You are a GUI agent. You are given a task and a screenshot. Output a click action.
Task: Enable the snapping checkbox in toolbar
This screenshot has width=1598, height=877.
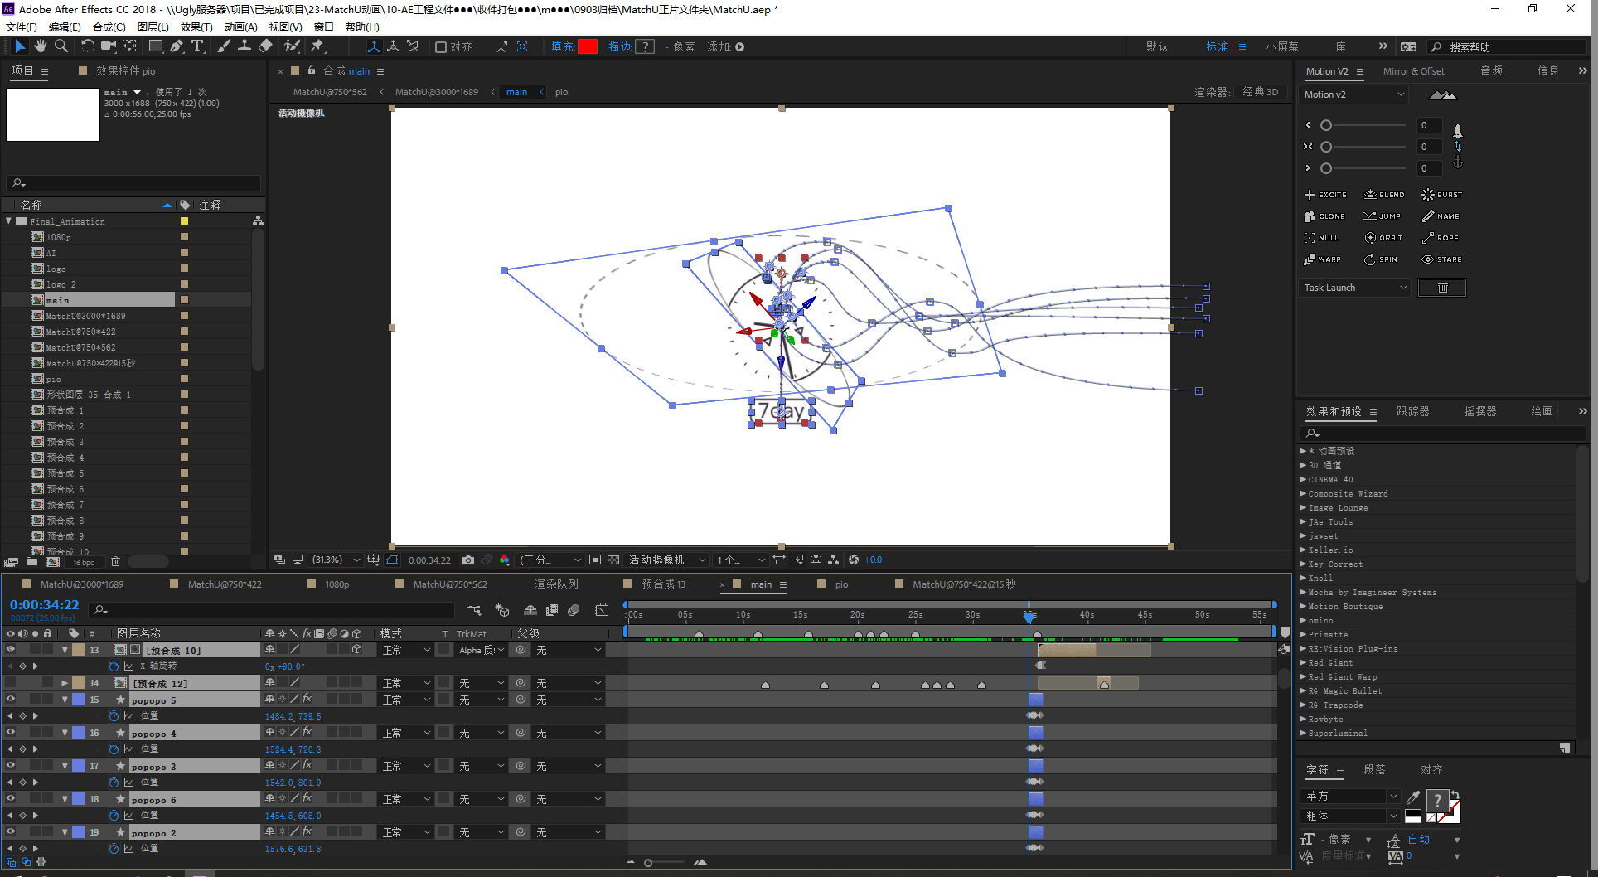pos(441,47)
